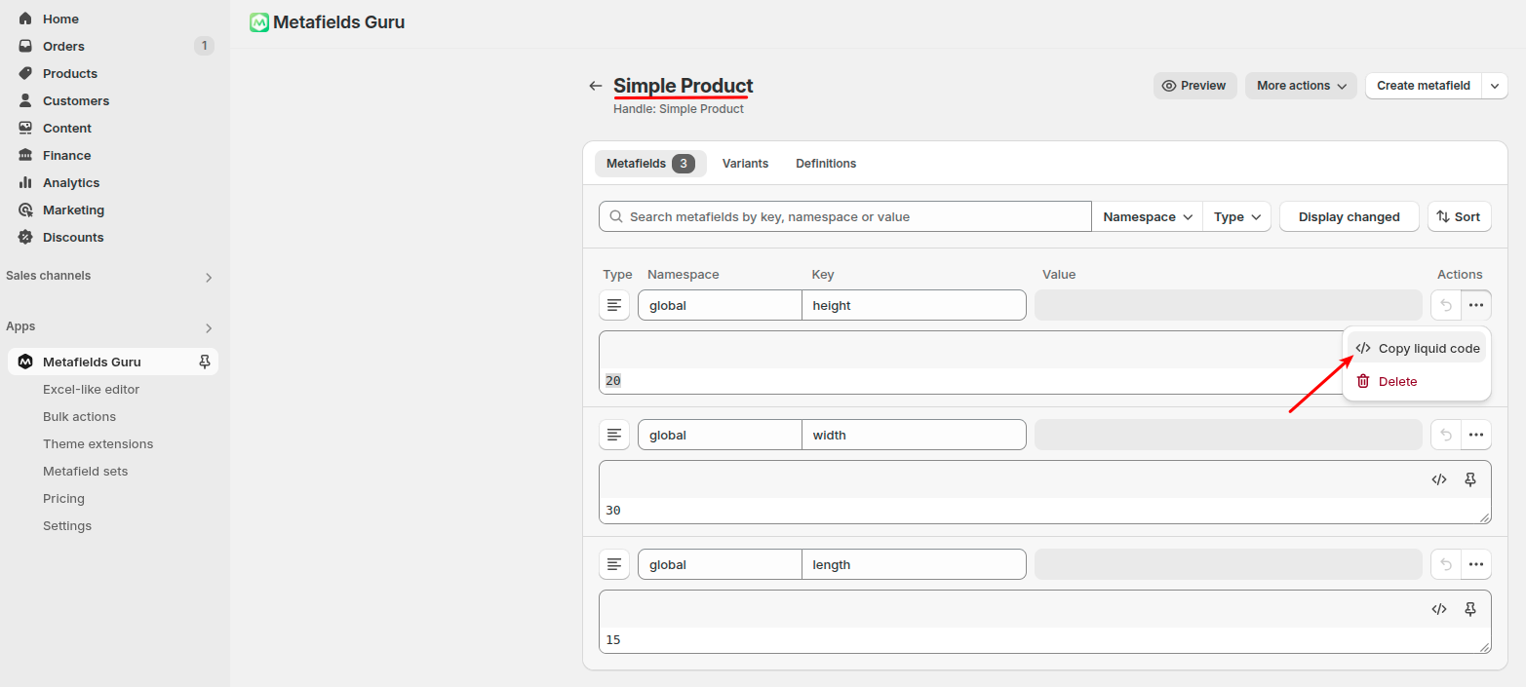Click undo icon in width row
This screenshot has height=687, width=1526.
click(x=1446, y=435)
